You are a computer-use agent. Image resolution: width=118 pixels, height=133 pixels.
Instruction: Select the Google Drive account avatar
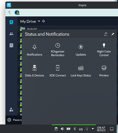point(17,13)
